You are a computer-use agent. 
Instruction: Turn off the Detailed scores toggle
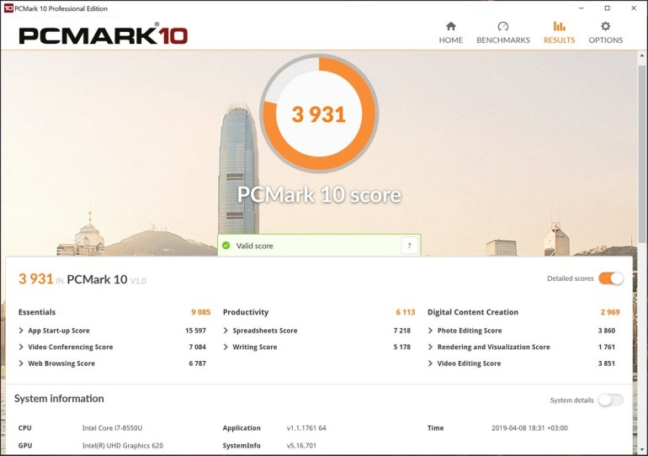611,278
